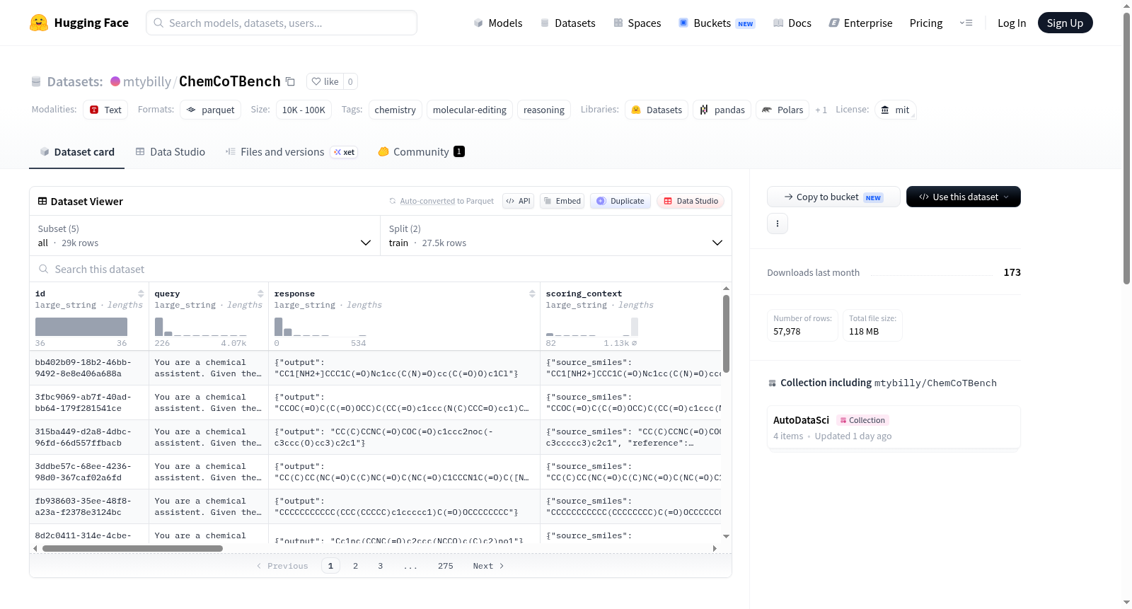The height and width of the screenshot is (609, 1132).
Task: Select the mit license tag
Action: 895,110
